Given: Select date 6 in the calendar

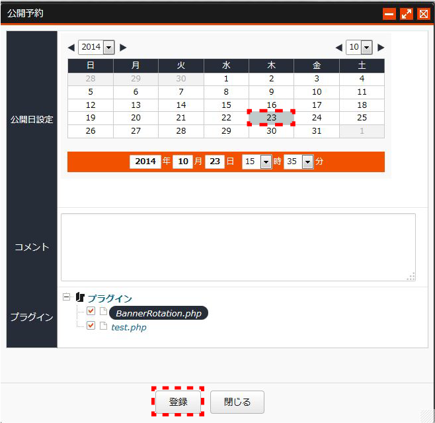Looking at the screenshot, I should tap(136, 92).
